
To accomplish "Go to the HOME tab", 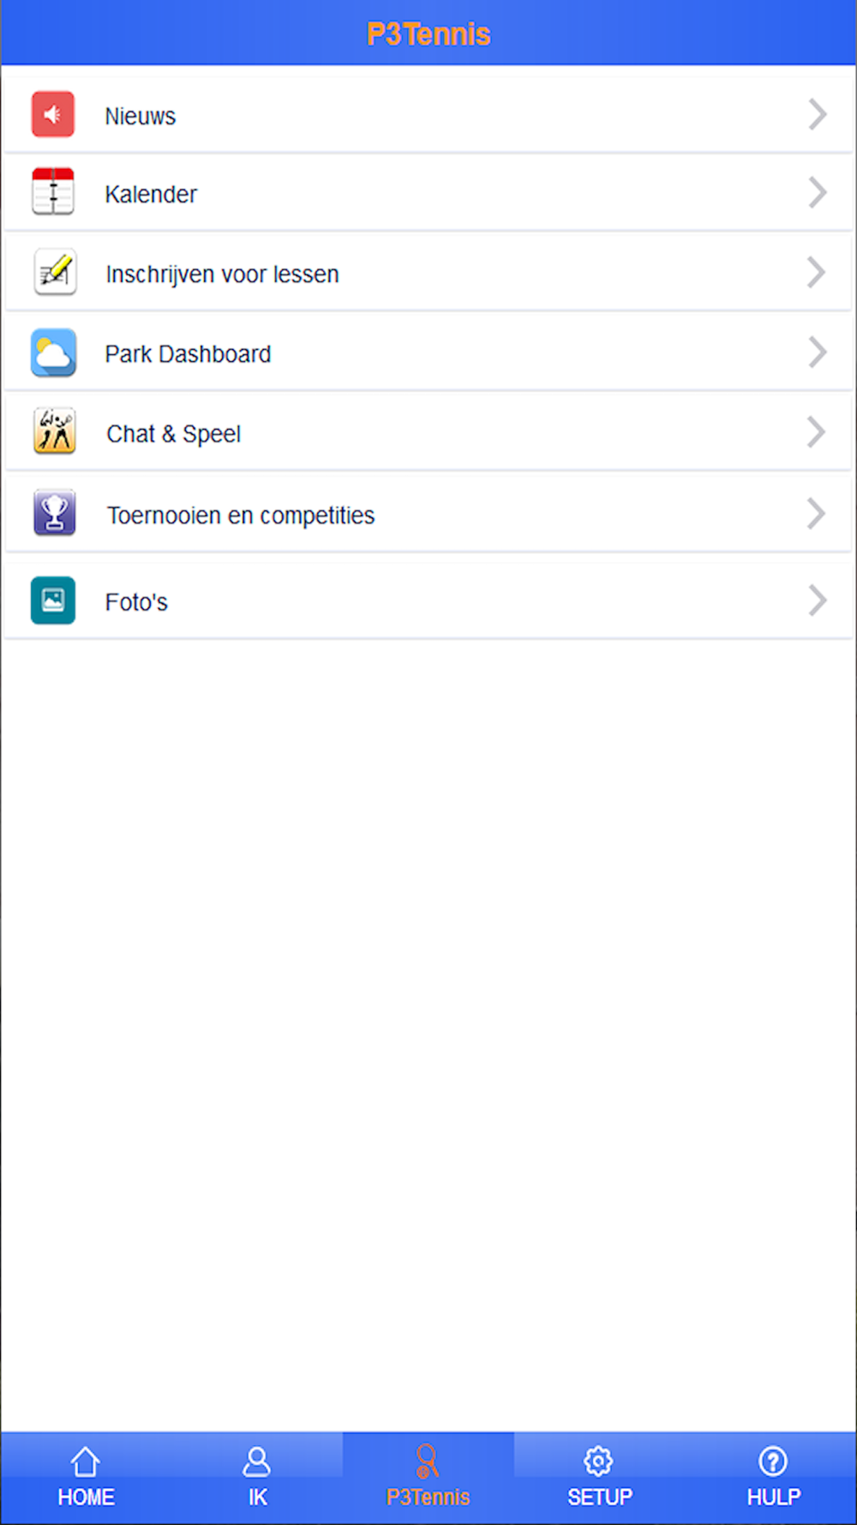I will coord(86,1478).
